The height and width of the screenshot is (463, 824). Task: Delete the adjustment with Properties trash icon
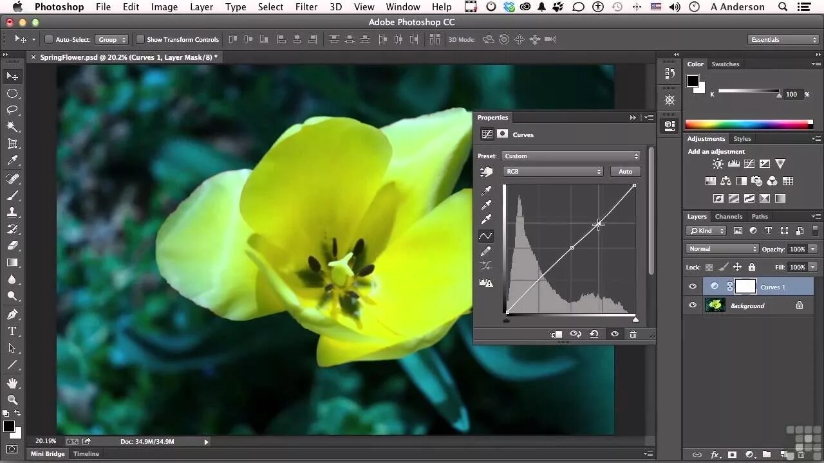[633, 334]
